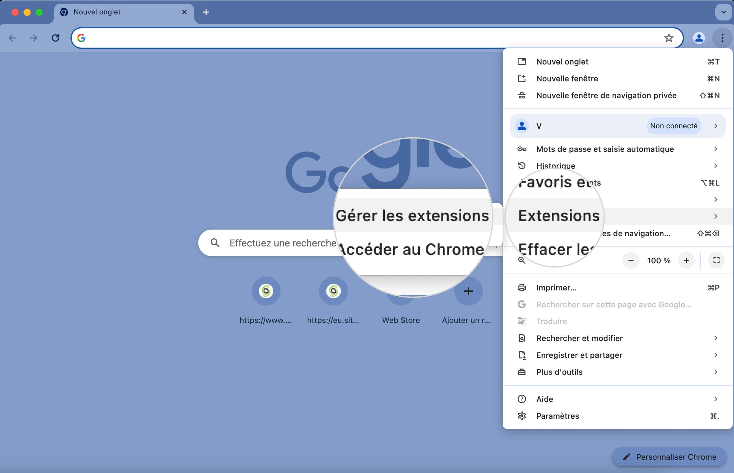Choose Imprimer… in menu
734x473 pixels.
(618, 288)
